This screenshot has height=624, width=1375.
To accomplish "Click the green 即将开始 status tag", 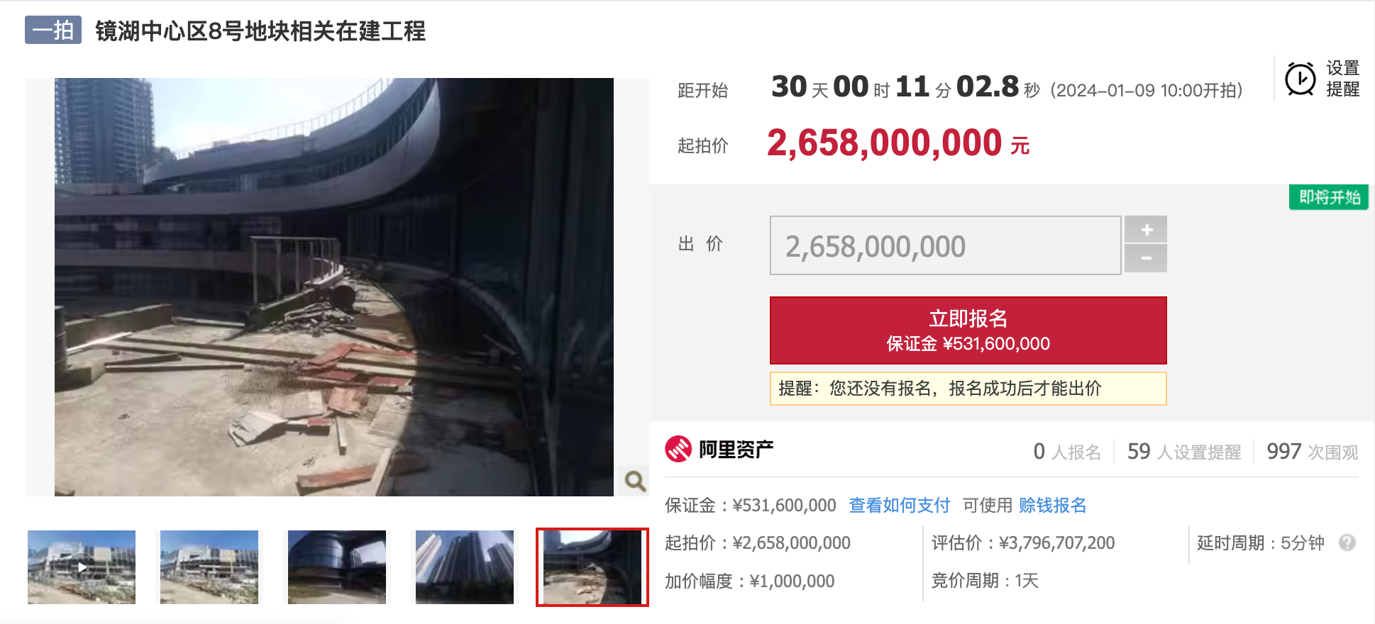I will point(1329,197).
